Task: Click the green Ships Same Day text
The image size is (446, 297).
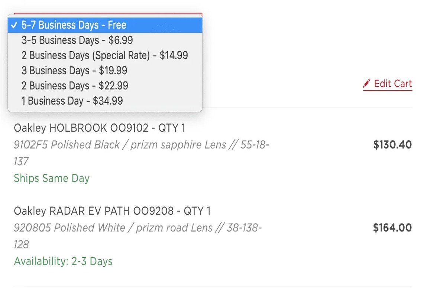Action: pos(52,178)
